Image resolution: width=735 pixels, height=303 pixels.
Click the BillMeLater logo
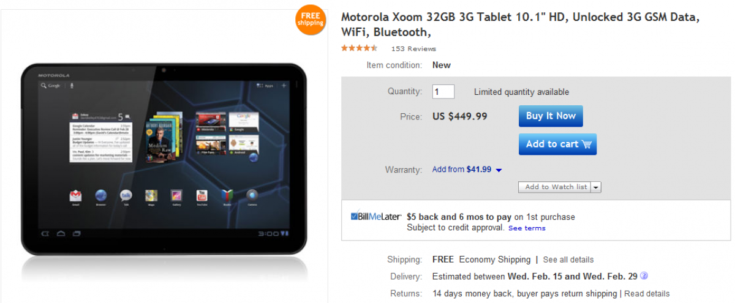pyautogui.click(x=376, y=217)
